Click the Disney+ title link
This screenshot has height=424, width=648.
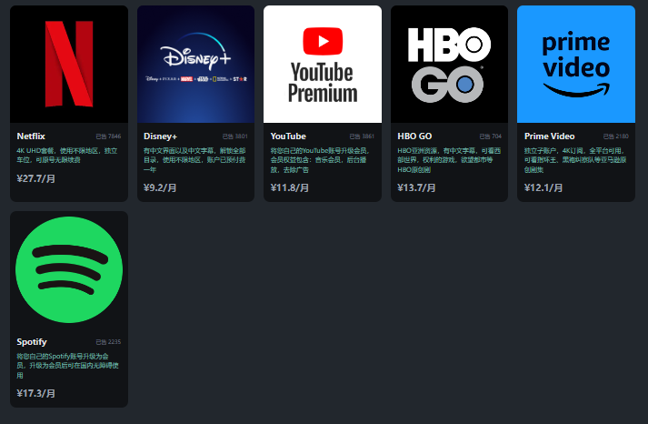point(160,136)
